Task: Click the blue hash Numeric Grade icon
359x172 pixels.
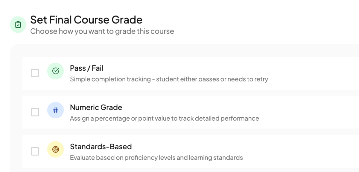Action: tap(55, 110)
